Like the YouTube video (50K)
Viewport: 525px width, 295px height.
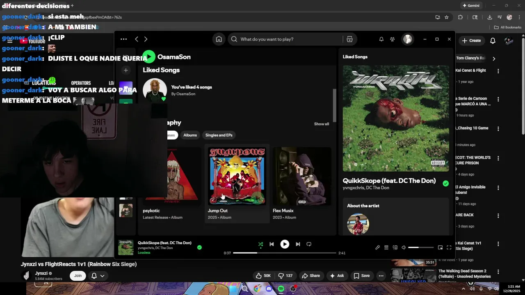tap(263, 276)
